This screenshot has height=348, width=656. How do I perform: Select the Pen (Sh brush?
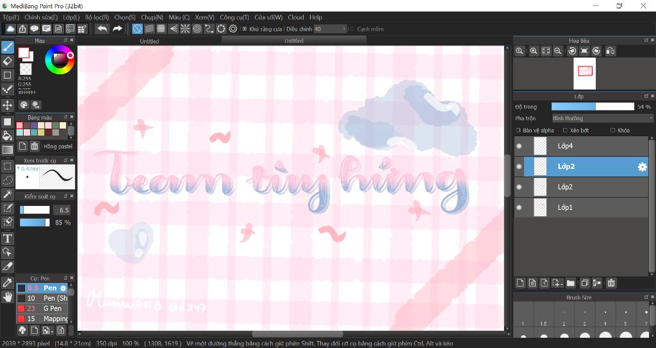point(42,298)
